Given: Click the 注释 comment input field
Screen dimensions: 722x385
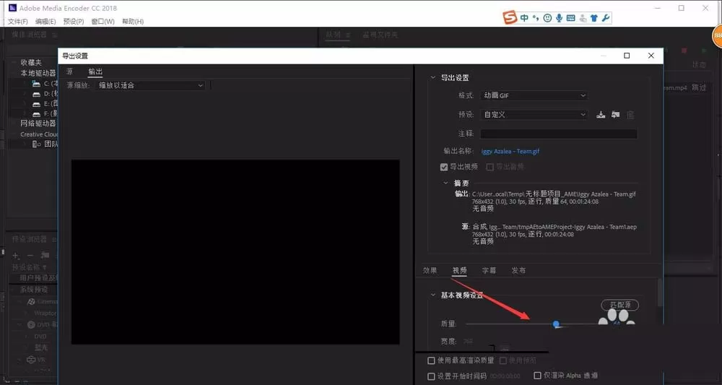Looking at the screenshot, I should pyautogui.click(x=559, y=134).
